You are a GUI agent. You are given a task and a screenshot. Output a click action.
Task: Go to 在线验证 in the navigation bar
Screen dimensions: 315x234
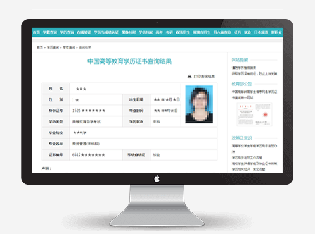[x=84, y=32]
